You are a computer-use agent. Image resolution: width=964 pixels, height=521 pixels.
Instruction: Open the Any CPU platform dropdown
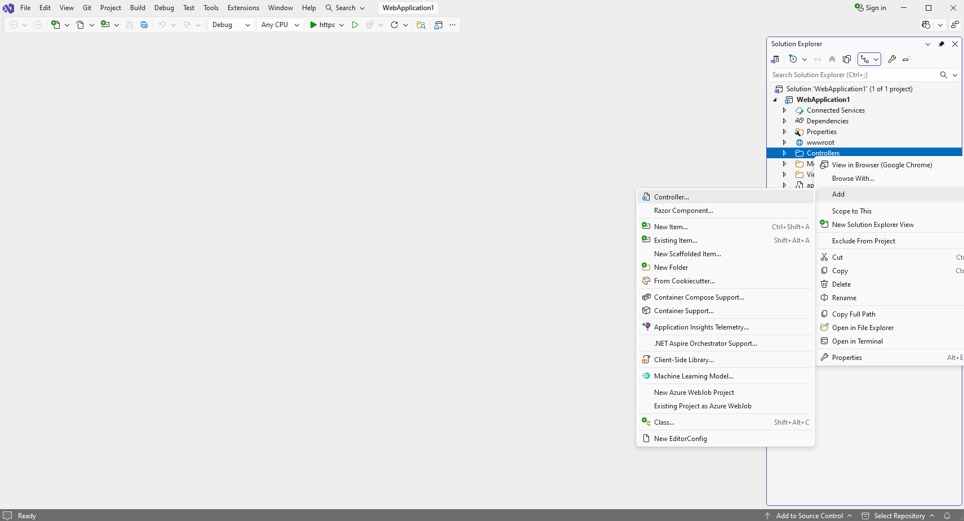[280, 25]
